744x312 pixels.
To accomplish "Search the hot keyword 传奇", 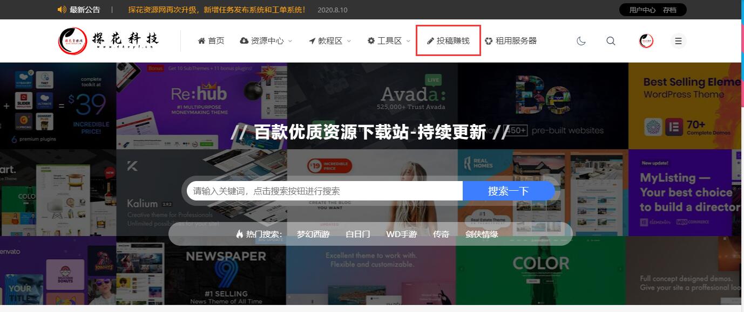I will point(441,234).
